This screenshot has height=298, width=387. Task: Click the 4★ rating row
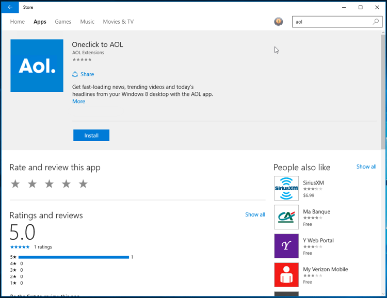[x=17, y=263]
